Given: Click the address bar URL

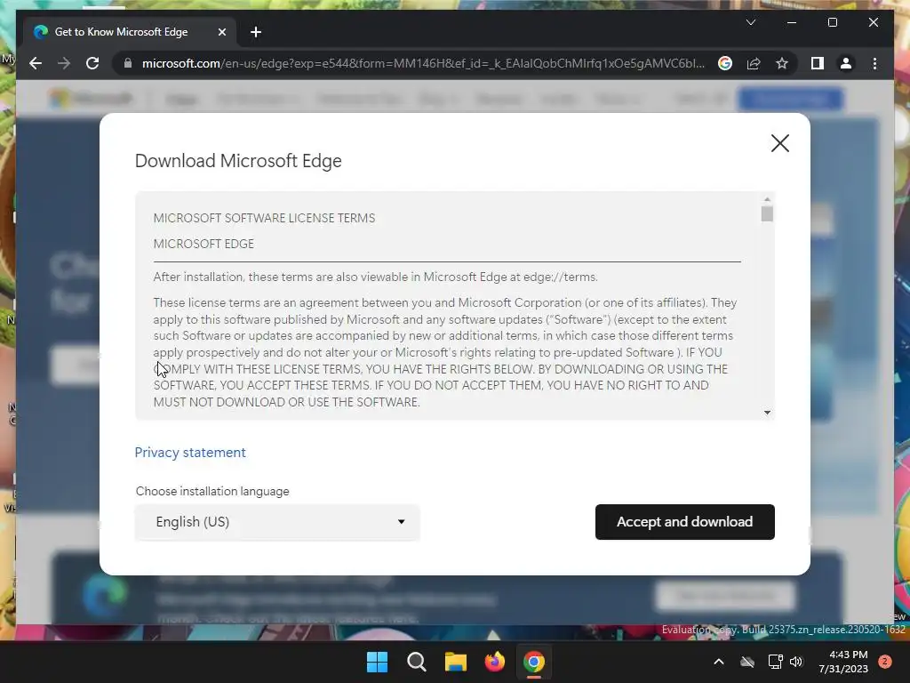Looking at the screenshot, I should (423, 63).
